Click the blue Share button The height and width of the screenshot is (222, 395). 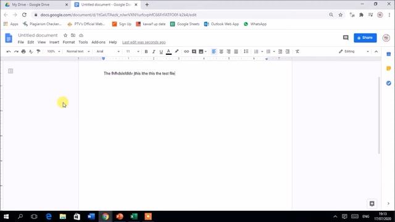point(365,38)
